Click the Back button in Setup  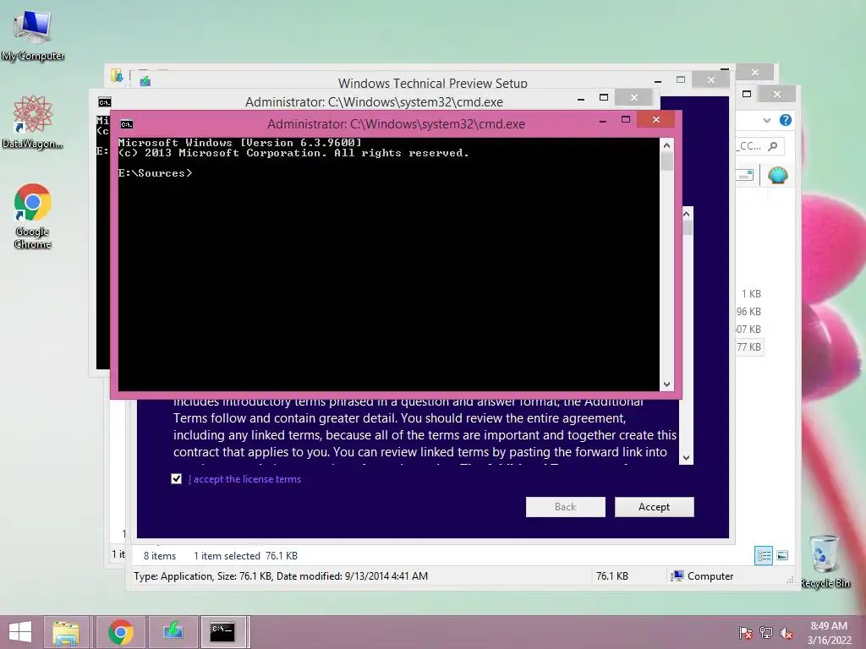[565, 507]
